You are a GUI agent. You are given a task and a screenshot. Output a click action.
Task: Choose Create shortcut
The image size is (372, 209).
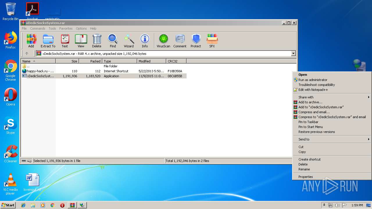coord(332,159)
